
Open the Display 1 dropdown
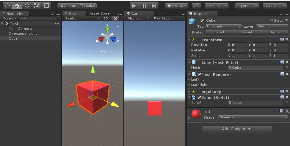click(138, 18)
